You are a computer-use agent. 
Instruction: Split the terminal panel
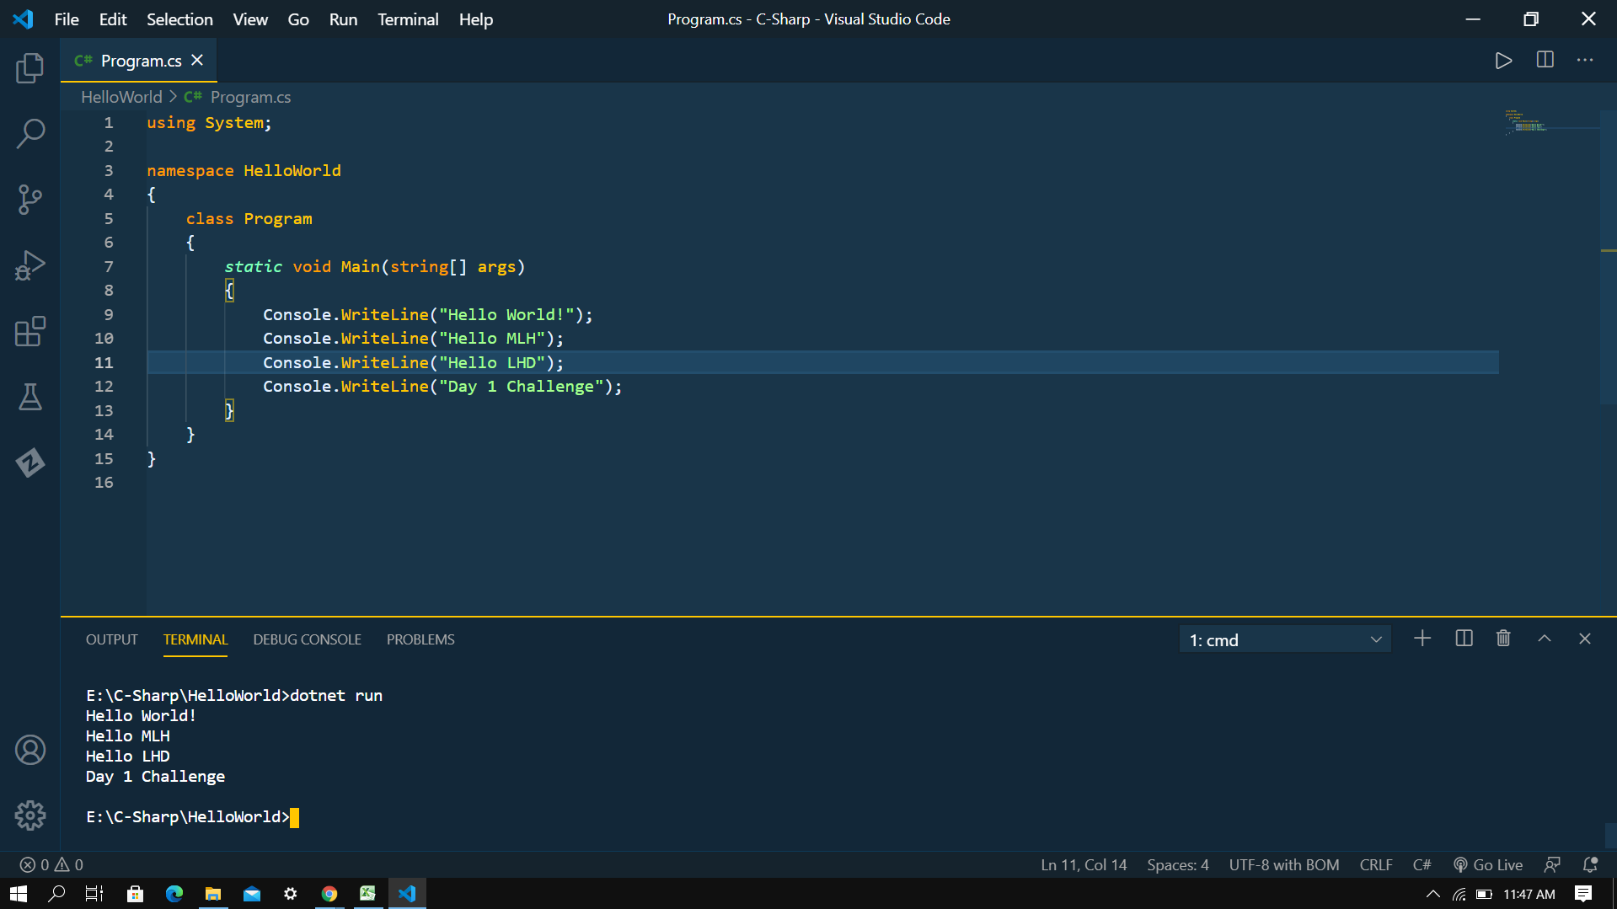tap(1464, 639)
